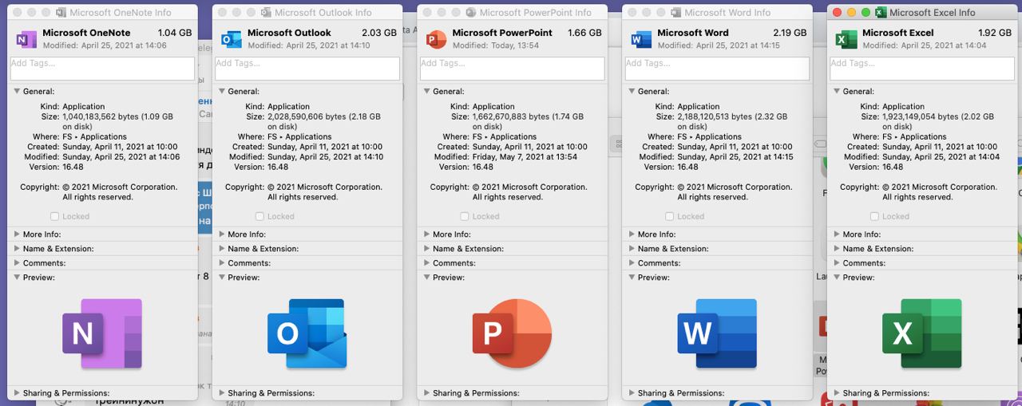The image size is (1022, 406).
Task: Click the Outlook title bar proxy icon
Action: (266, 12)
